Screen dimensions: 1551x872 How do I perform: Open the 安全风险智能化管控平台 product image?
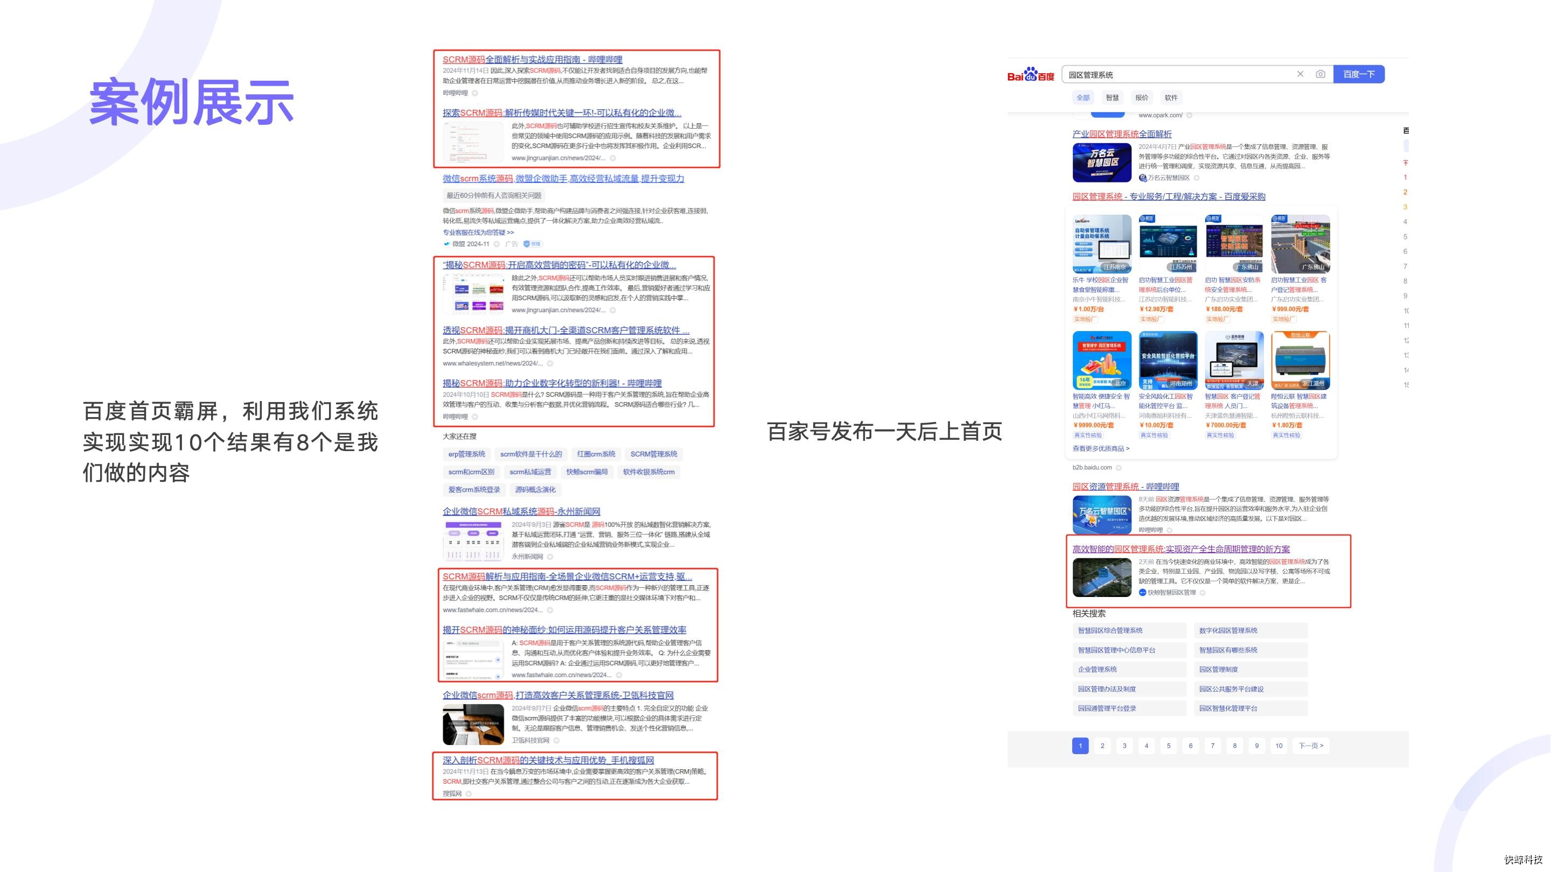pos(1168,360)
